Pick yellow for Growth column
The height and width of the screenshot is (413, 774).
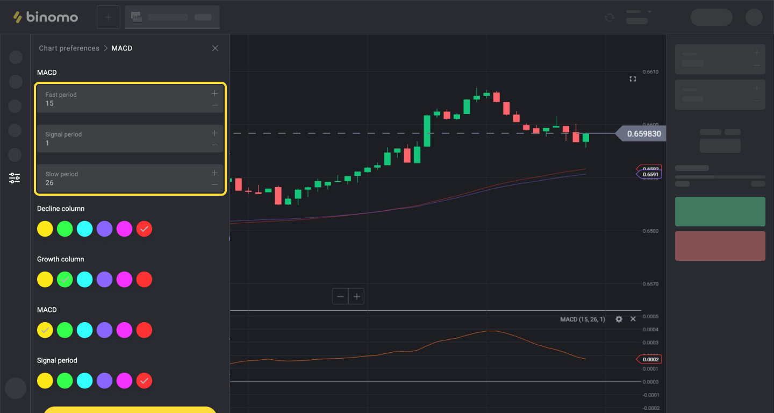click(x=45, y=280)
